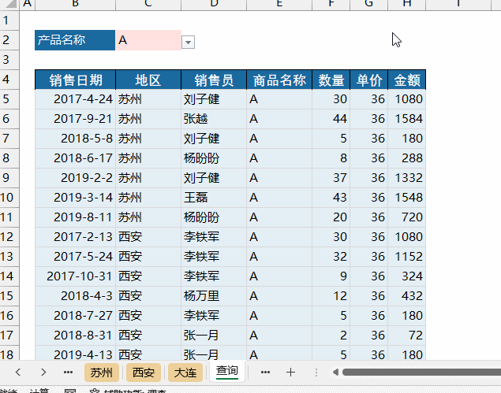Select amount cell 1584
501x393 pixels.
[407, 119]
